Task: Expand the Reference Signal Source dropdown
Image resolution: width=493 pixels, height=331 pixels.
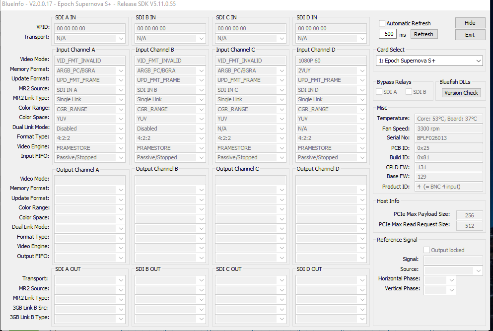Action: [478, 270]
